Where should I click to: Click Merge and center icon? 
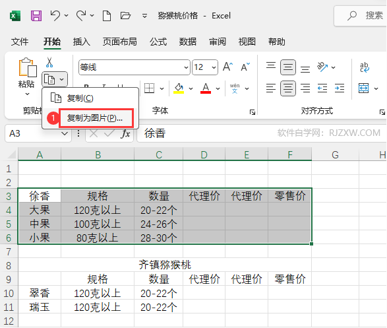(x=363, y=88)
